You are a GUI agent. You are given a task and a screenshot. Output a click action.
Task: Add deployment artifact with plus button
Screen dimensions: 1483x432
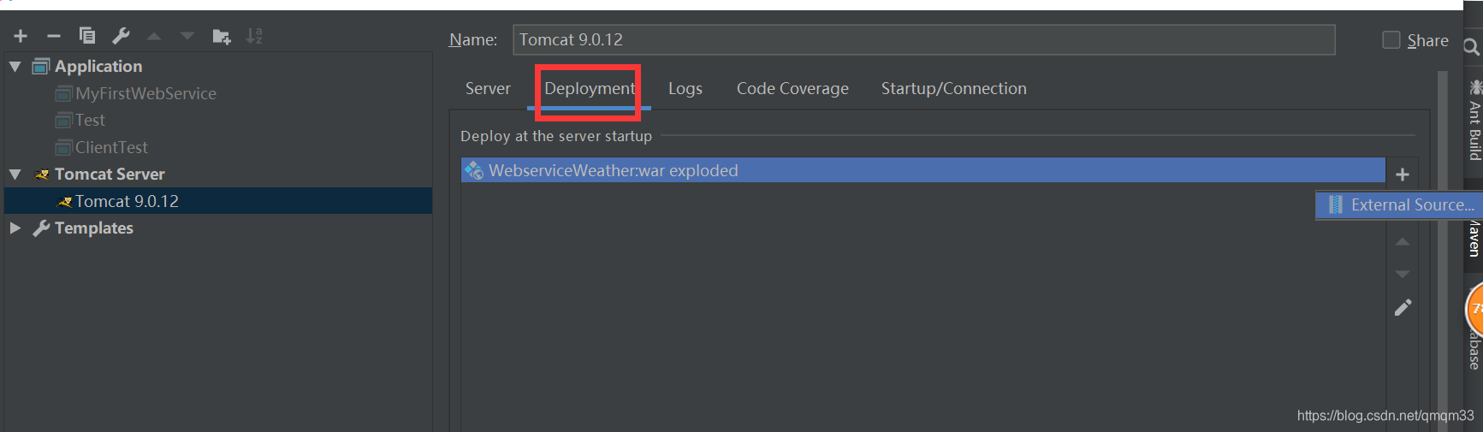pyautogui.click(x=1403, y=175)
